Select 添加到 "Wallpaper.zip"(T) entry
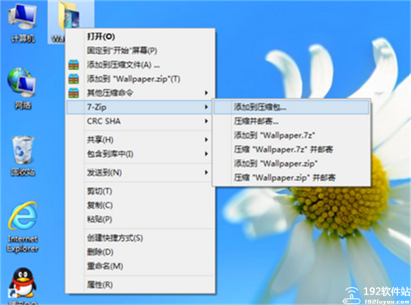The width and height of the screenshot is (411, 305). pos(140,79)
